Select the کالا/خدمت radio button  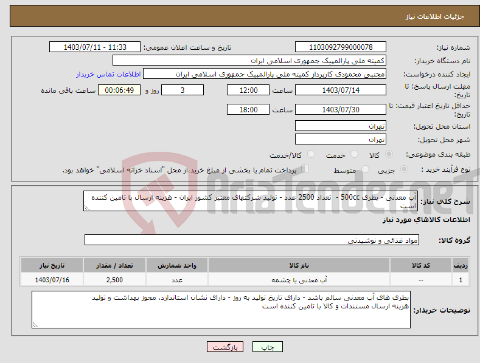[311, 154]
